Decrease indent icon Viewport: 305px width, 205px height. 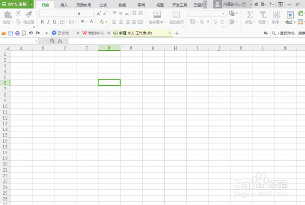pos(134,13)
